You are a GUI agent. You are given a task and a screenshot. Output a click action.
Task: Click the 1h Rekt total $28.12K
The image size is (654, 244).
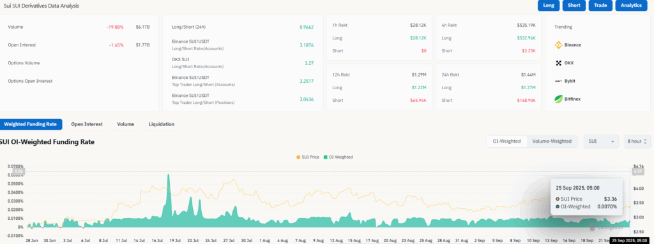point(418,25)
